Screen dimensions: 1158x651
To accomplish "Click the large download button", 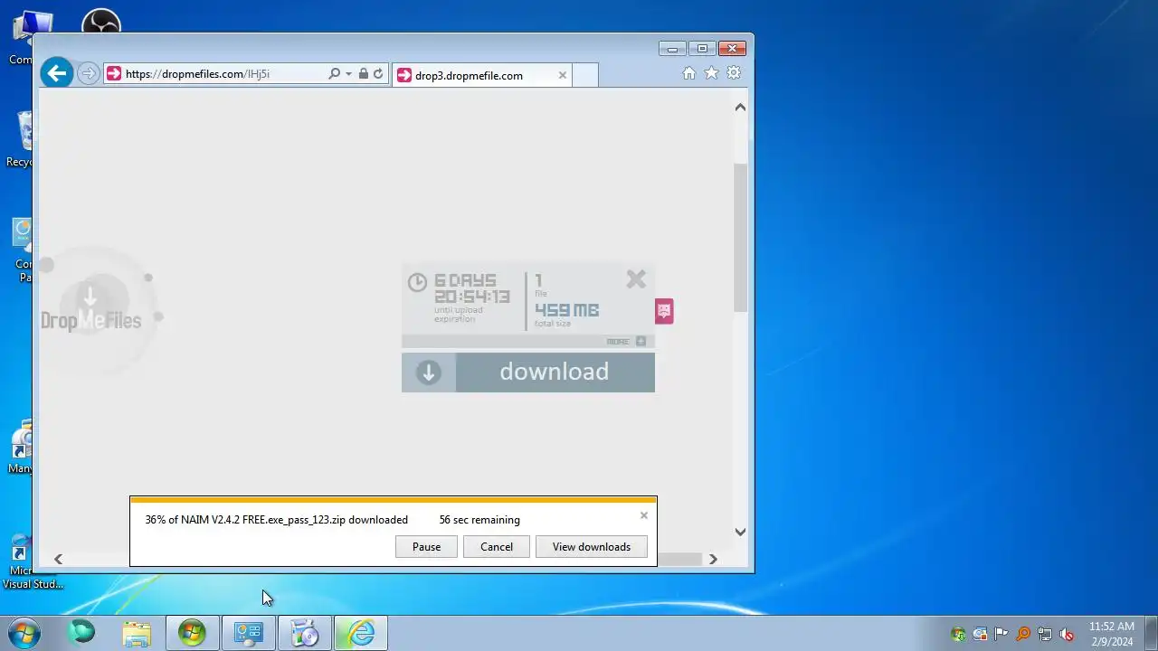I will (528, 373).
